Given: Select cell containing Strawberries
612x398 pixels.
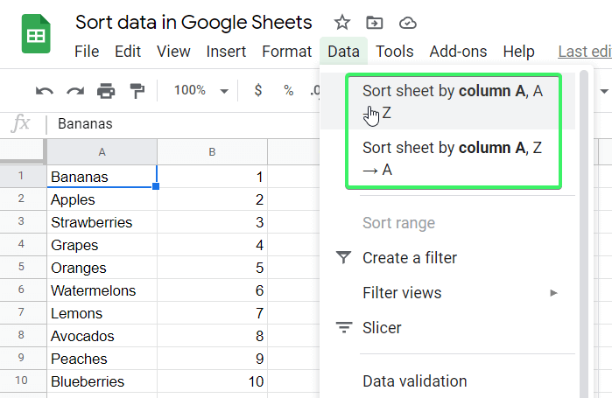Looking at the screenshot, I should coord(102,223).
